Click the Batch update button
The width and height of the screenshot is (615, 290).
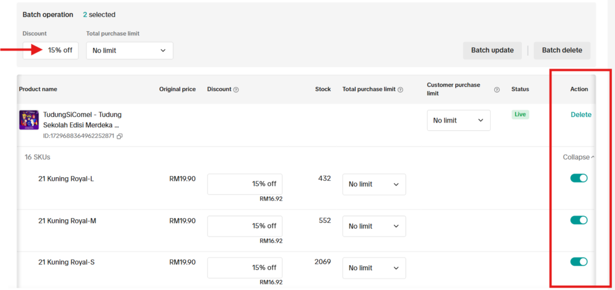pos(492,50)
